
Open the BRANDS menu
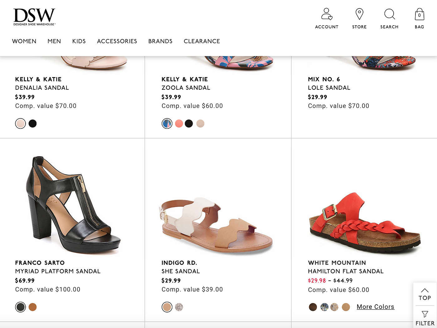point(160,41)
